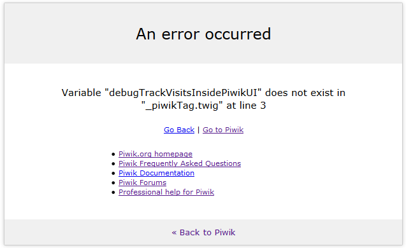The height and width of the screenshot is (248, 406).
Task: Click the pipe separator after Go Back
Action: click(198, 130)
